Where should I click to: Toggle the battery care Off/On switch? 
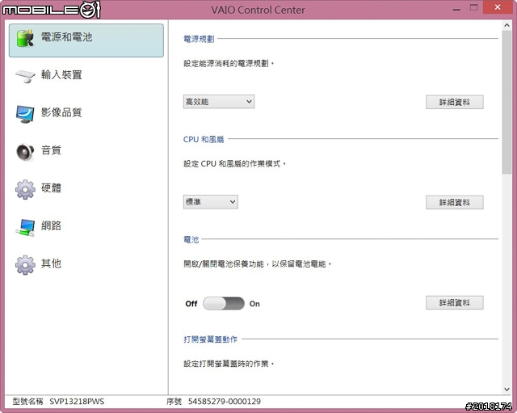[224, 303]
